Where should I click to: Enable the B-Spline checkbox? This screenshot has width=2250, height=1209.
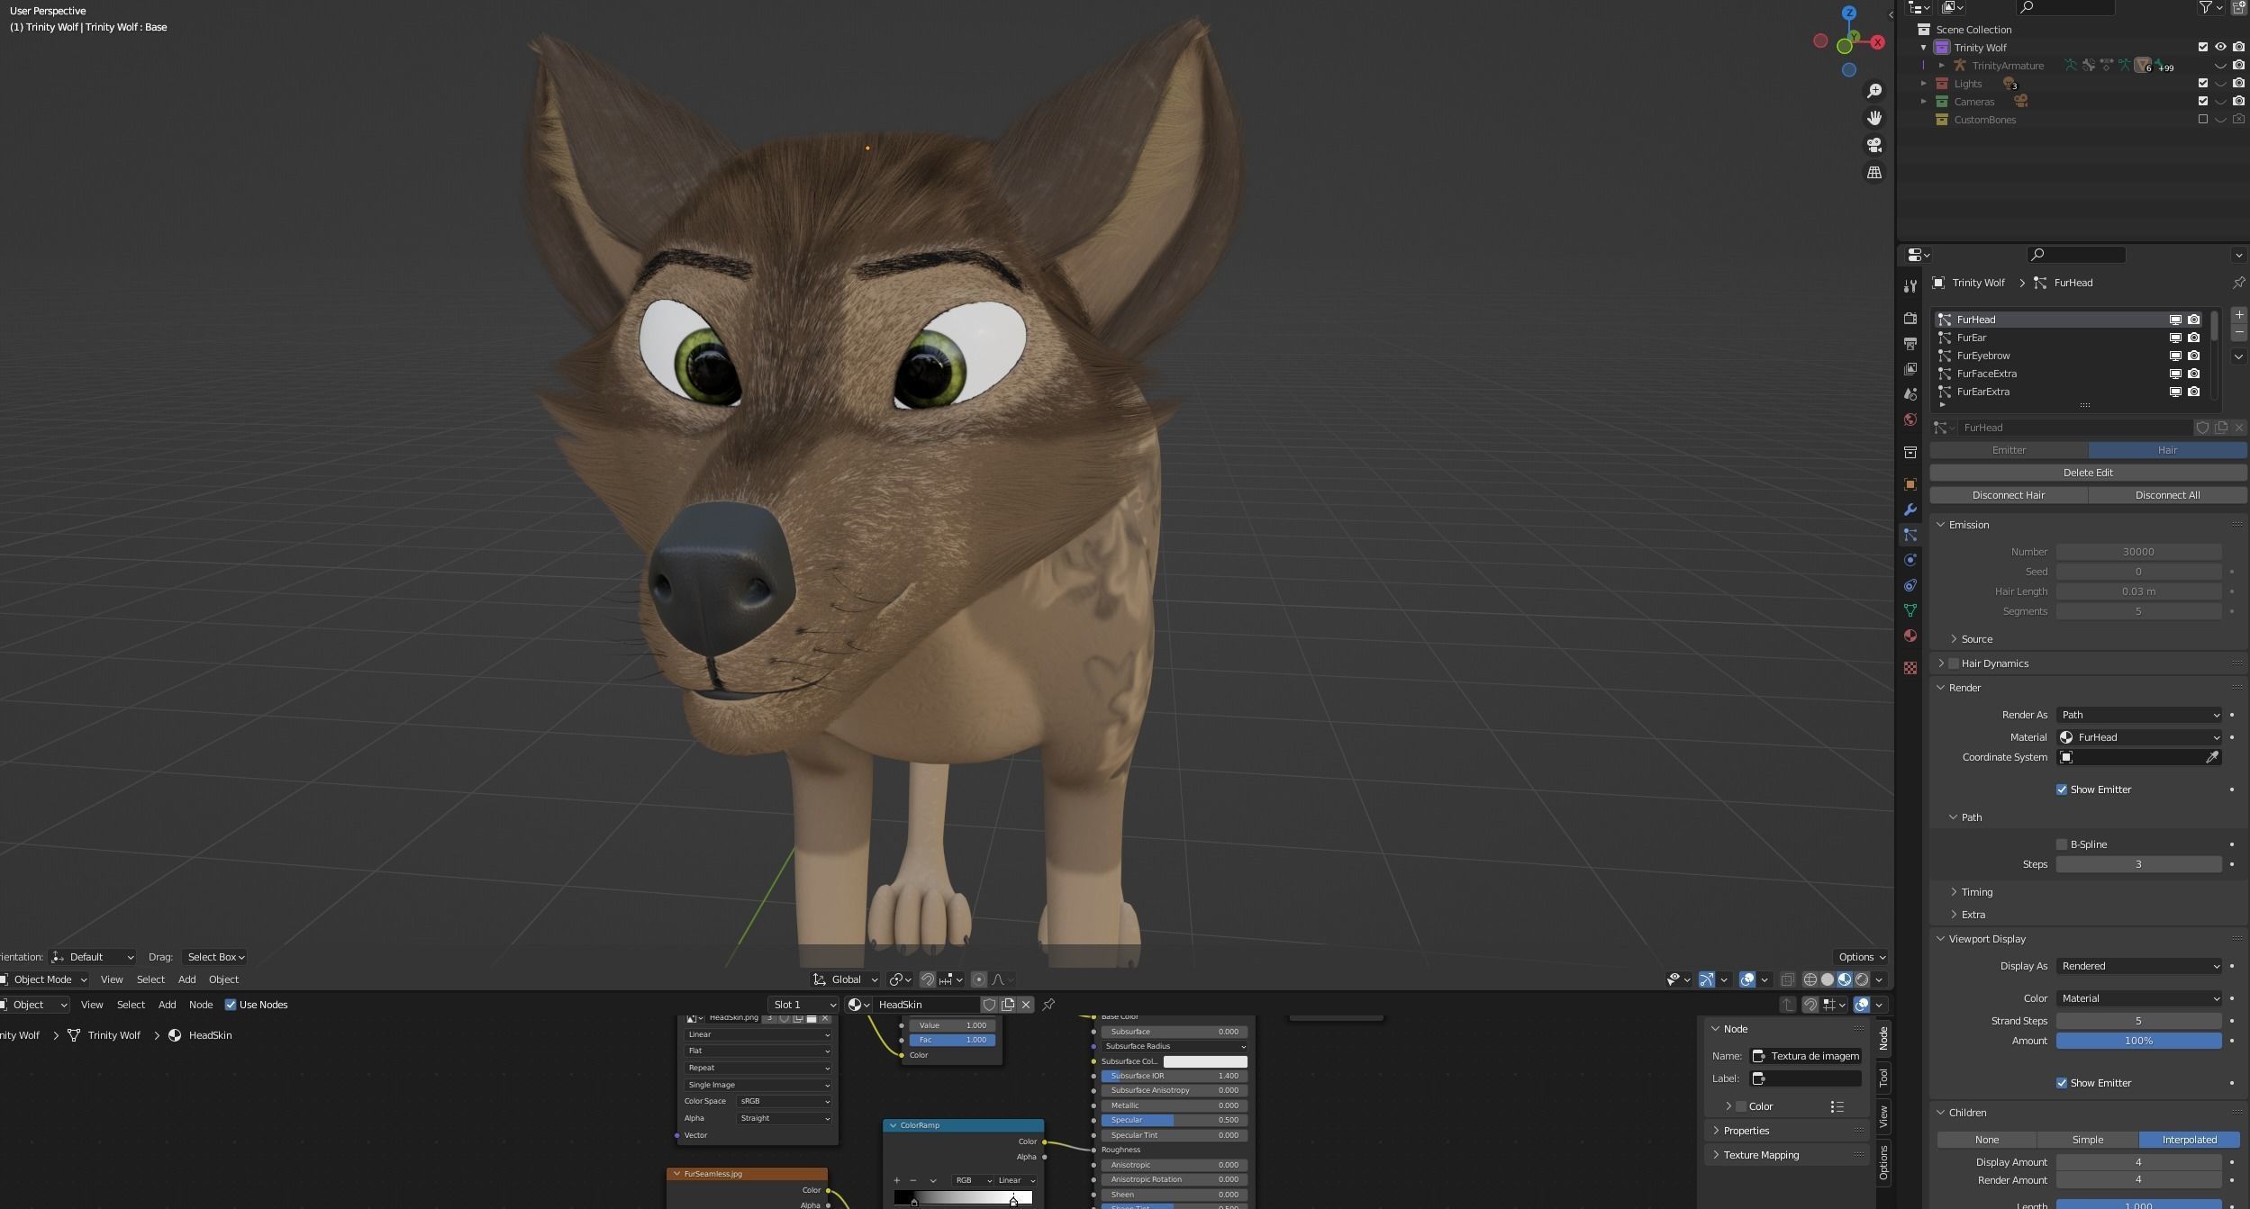point(2062,844)
